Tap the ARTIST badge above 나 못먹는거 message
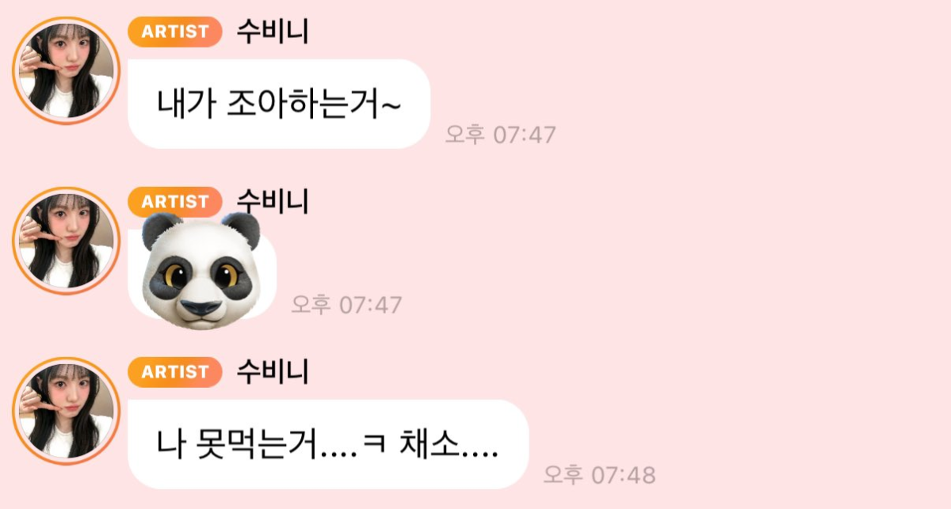 [x=175, y=372]
